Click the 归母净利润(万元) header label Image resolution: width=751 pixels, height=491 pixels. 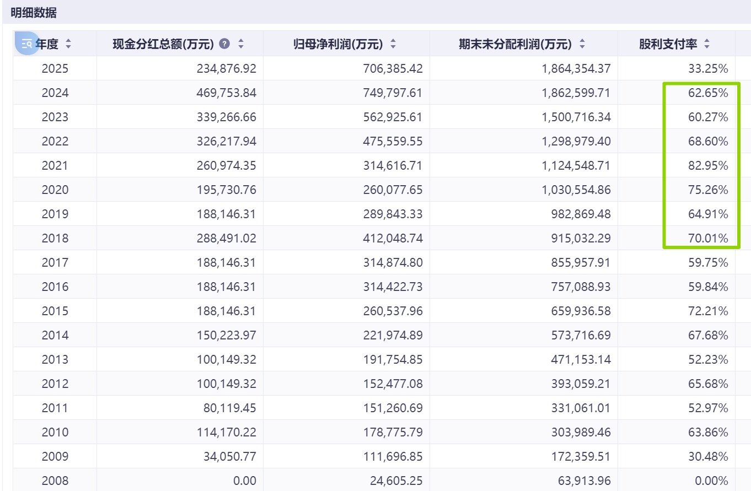click(x=337, y=44)
